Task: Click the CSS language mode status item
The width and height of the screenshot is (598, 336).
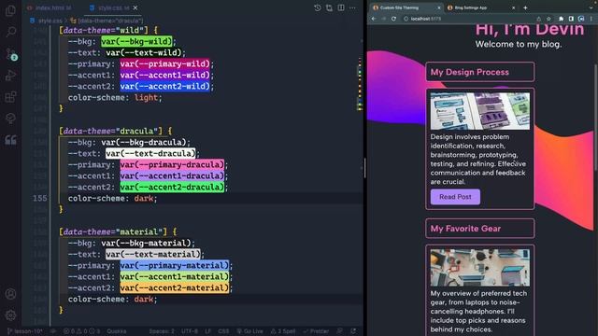Action: click(x=223, y=331)
